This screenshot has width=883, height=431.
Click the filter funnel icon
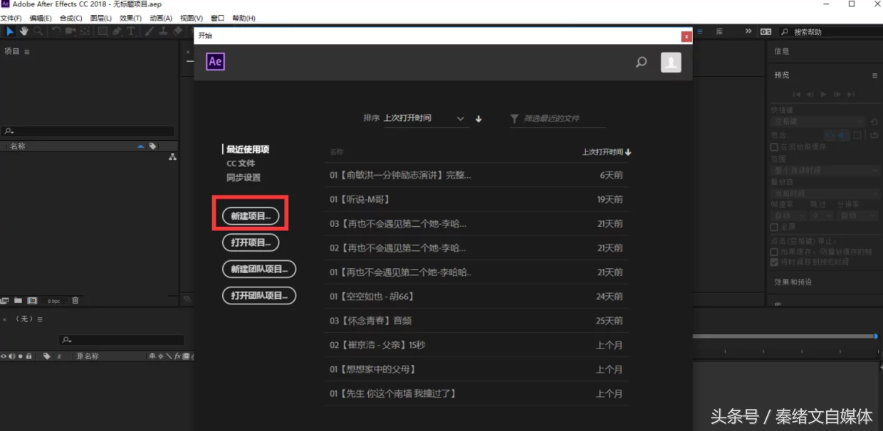click(514, 119)
